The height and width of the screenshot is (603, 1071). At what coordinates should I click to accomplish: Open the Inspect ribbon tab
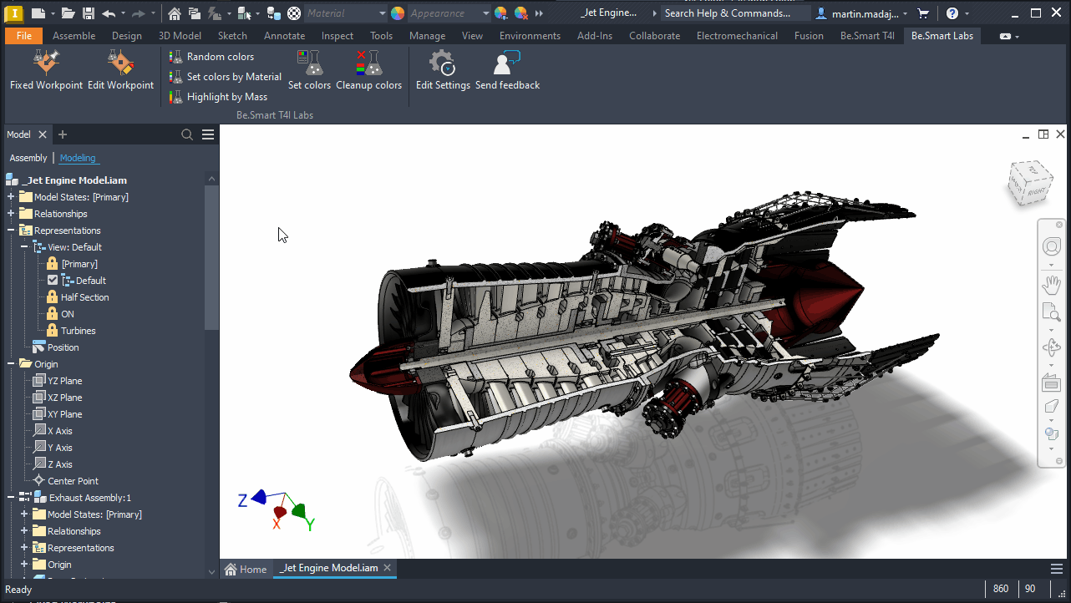337,36
